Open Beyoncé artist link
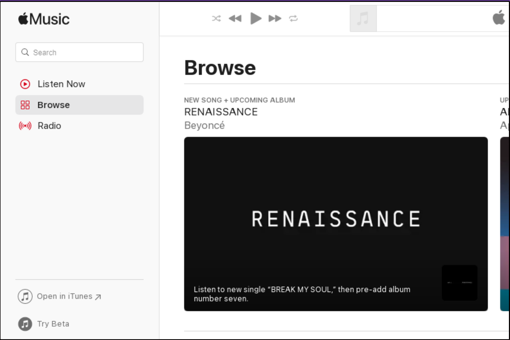510x340 pixels. pyautogui.click(x=205, y=125)
